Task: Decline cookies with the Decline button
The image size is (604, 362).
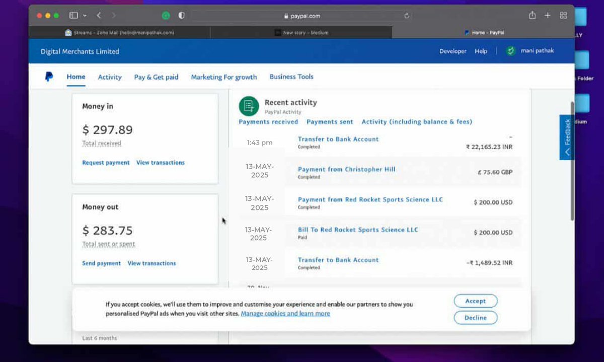Action: point(476,318)
